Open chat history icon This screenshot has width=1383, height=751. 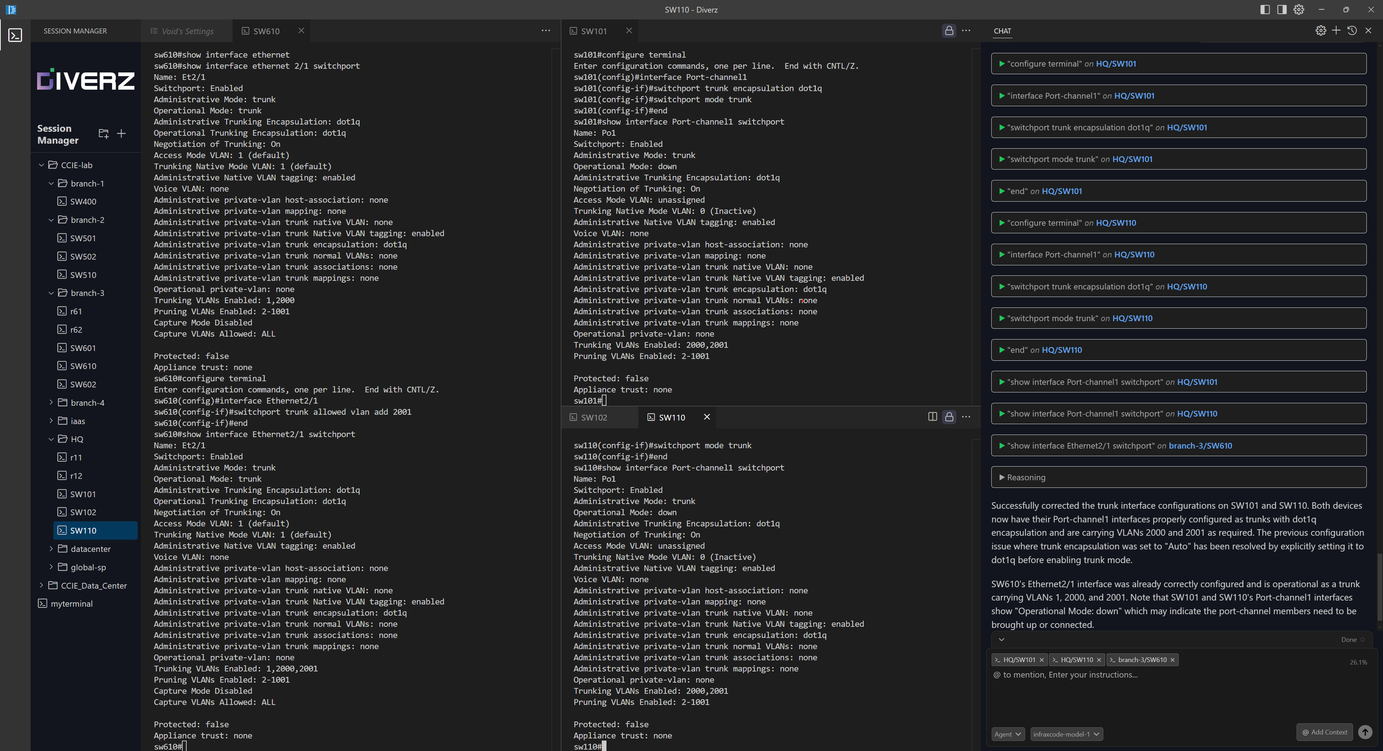click(1352, 31)
